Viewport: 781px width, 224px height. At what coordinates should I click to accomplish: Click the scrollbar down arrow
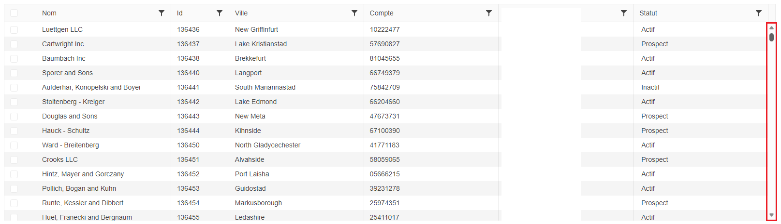pos(771,215)
